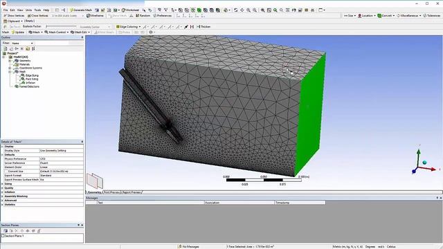Image resolution: width=443 pixels, height=249 pixels.
Task: Click the Zoom in magnifier icon
Action: pyautogui.click(x=248, y=10)
